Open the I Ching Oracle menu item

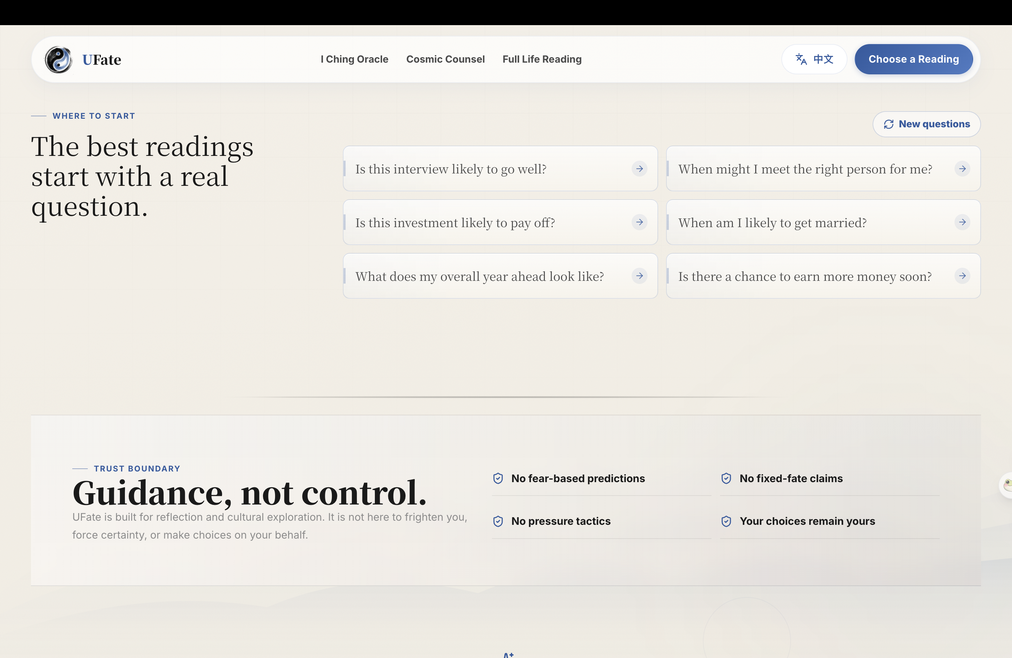point(354,59)
